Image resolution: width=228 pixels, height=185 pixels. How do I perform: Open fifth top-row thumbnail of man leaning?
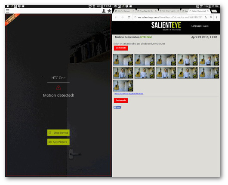point(209,60)
